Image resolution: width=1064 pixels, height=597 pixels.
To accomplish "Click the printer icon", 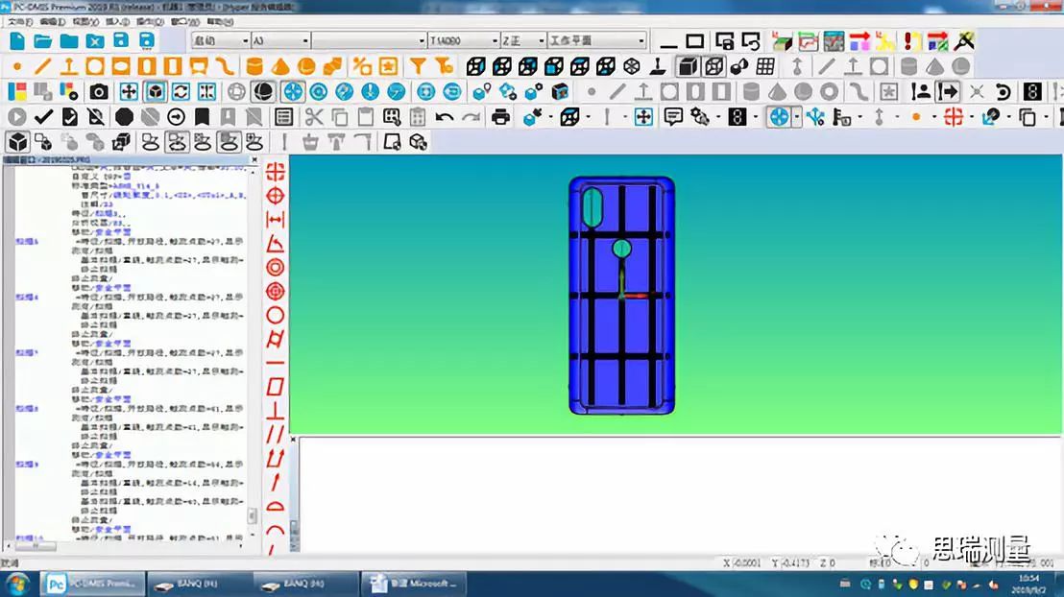I will click(x=500, y=117).
